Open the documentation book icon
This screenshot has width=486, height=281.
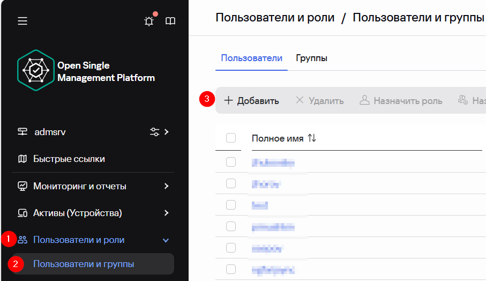click(x=170, y=21)
